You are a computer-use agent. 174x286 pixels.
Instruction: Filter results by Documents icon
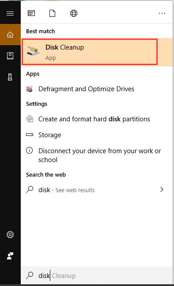pos(53,13)
